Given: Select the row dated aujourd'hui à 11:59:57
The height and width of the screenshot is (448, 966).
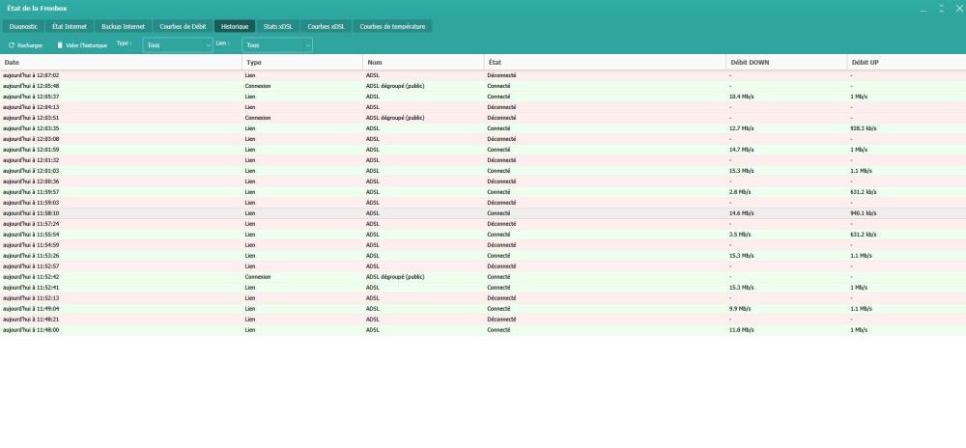Looking at the screenshot, I should [483, 192].
